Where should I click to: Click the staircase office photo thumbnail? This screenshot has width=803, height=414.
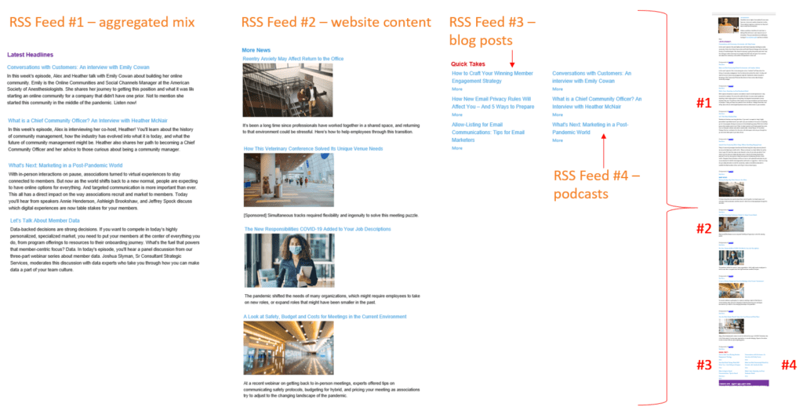tap(277, 90)
